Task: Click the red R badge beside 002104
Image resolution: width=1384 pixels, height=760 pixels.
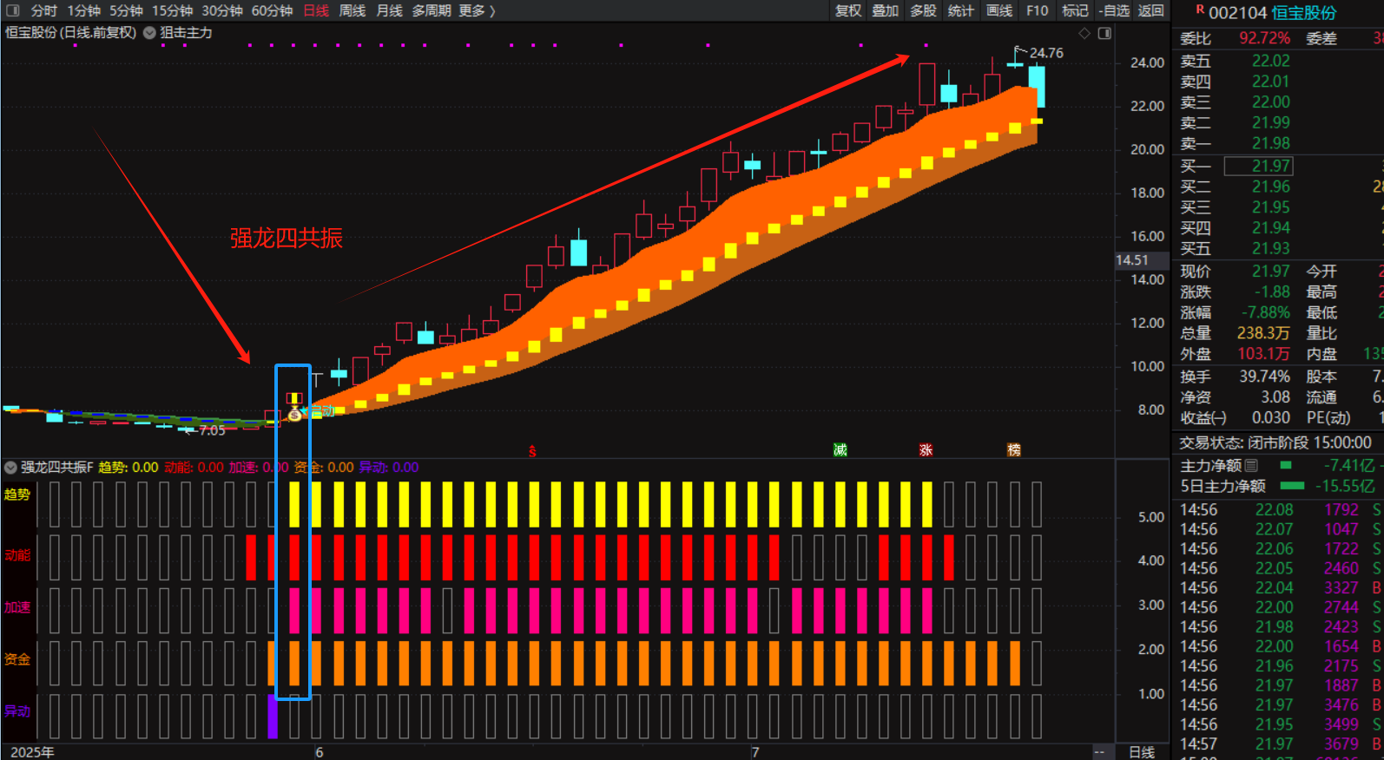Action: (x=1200, y=10)
